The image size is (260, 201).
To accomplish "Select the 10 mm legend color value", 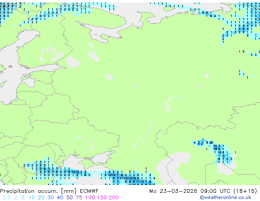I will (32, 198).
